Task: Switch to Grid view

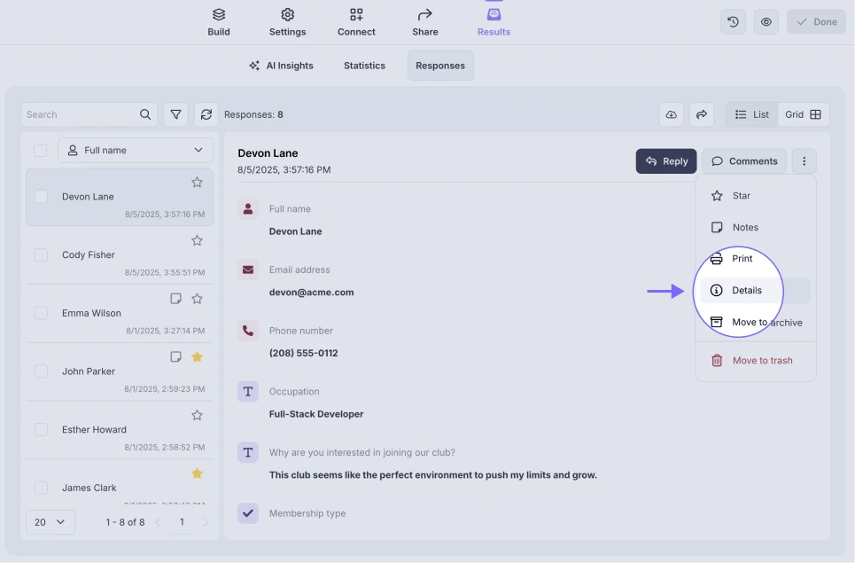Action: coord(803,114)
